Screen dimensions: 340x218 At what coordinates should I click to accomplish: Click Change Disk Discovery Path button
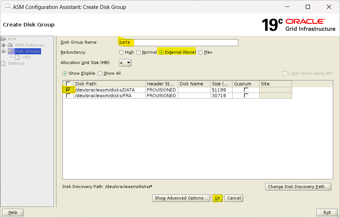click(x=298, y=187)
